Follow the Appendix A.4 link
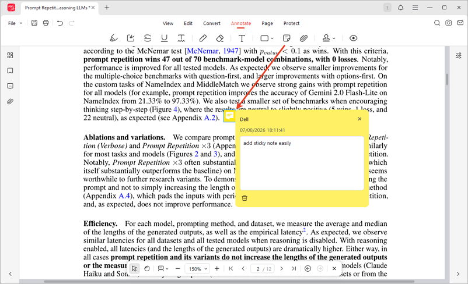The width and height of the screenshot is (468, 284). [124, 196]
